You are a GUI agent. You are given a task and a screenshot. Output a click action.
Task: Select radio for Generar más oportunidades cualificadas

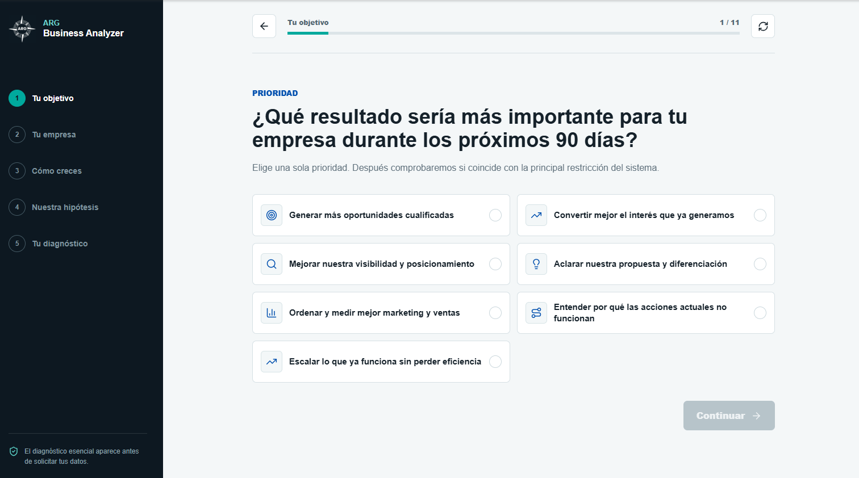(495, 215)
